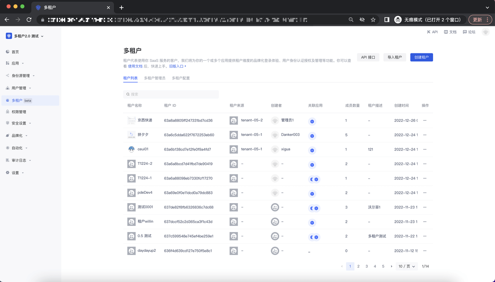Open 文档 docs icon in top bar
Image resolution: width=495 pixels, height=282 pixels.
click(446, 32)
